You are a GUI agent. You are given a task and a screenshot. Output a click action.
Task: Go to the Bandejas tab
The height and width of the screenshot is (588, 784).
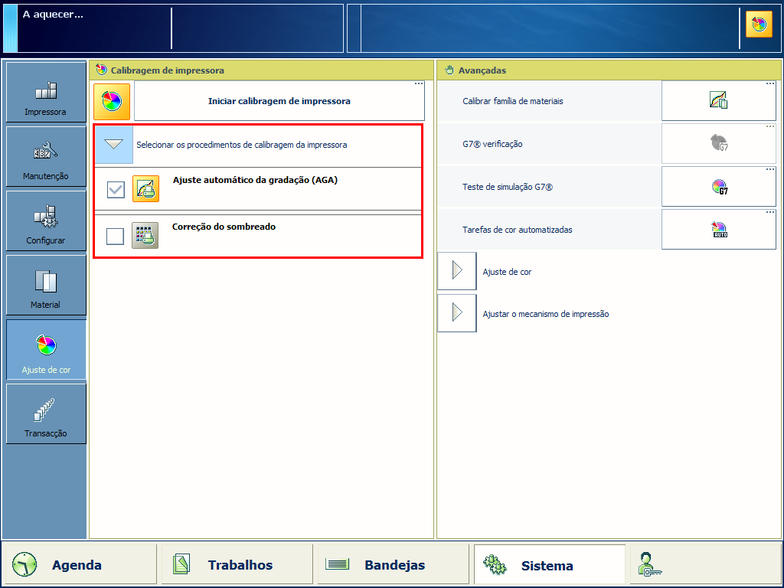[x=393, y=565]
